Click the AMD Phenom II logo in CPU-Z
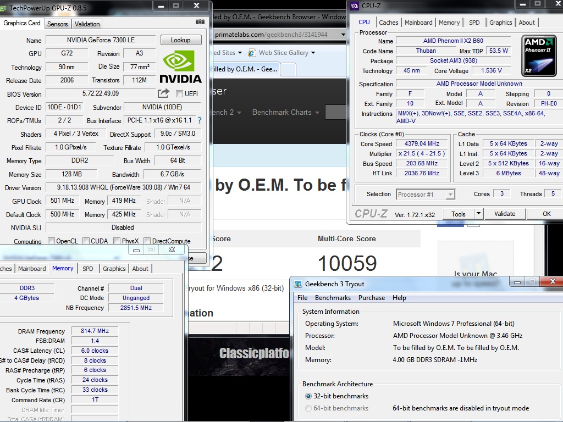This screenshot has width=563, height=422. click(x=539, y=55)
